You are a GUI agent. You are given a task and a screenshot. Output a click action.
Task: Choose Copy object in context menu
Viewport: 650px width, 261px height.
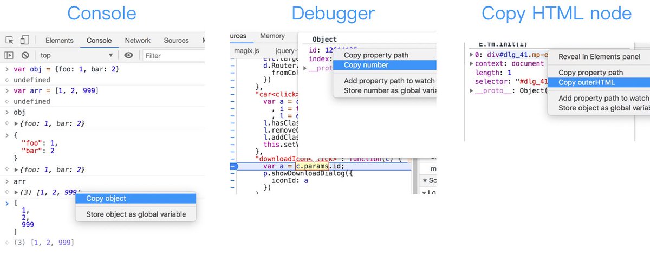tap(135, 198)
